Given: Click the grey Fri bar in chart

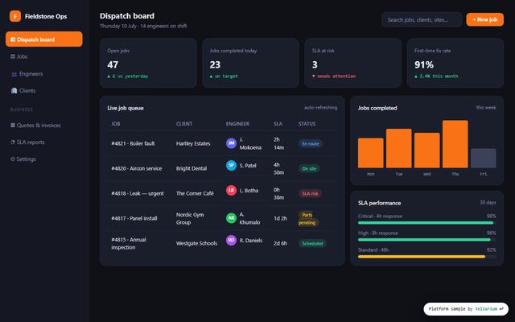Looking at the screenshot, I should (x=484, y=159).
